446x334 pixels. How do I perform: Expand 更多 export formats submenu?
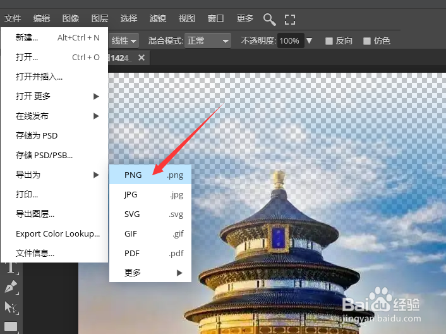[150, 273]
